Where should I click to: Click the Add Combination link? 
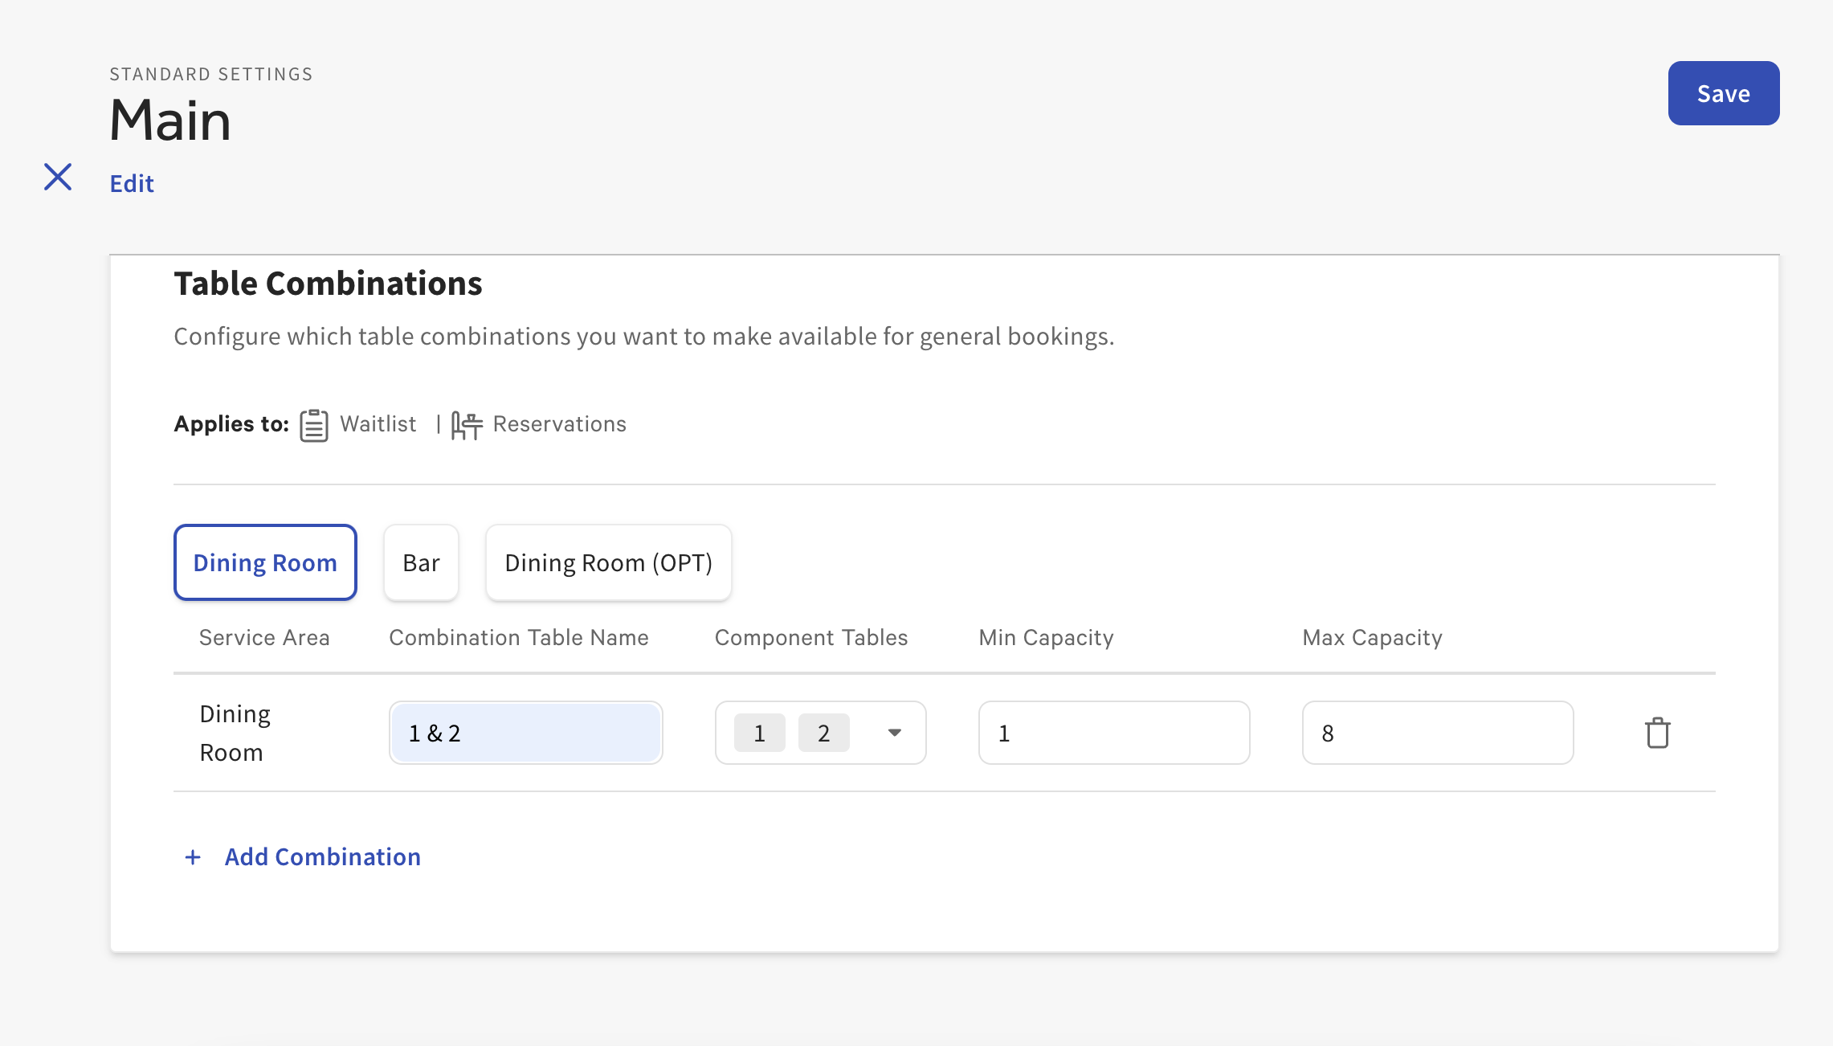[321, 856]
